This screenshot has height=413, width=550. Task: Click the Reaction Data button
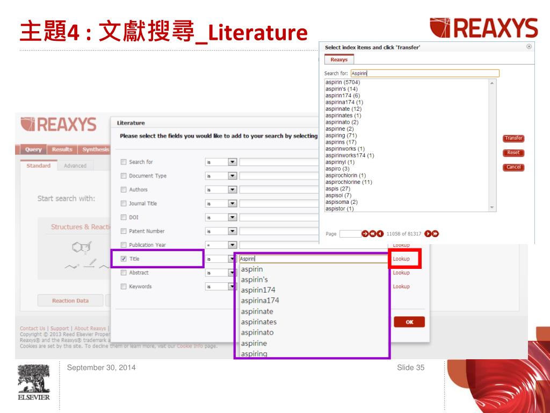click(x=70, y=301)
